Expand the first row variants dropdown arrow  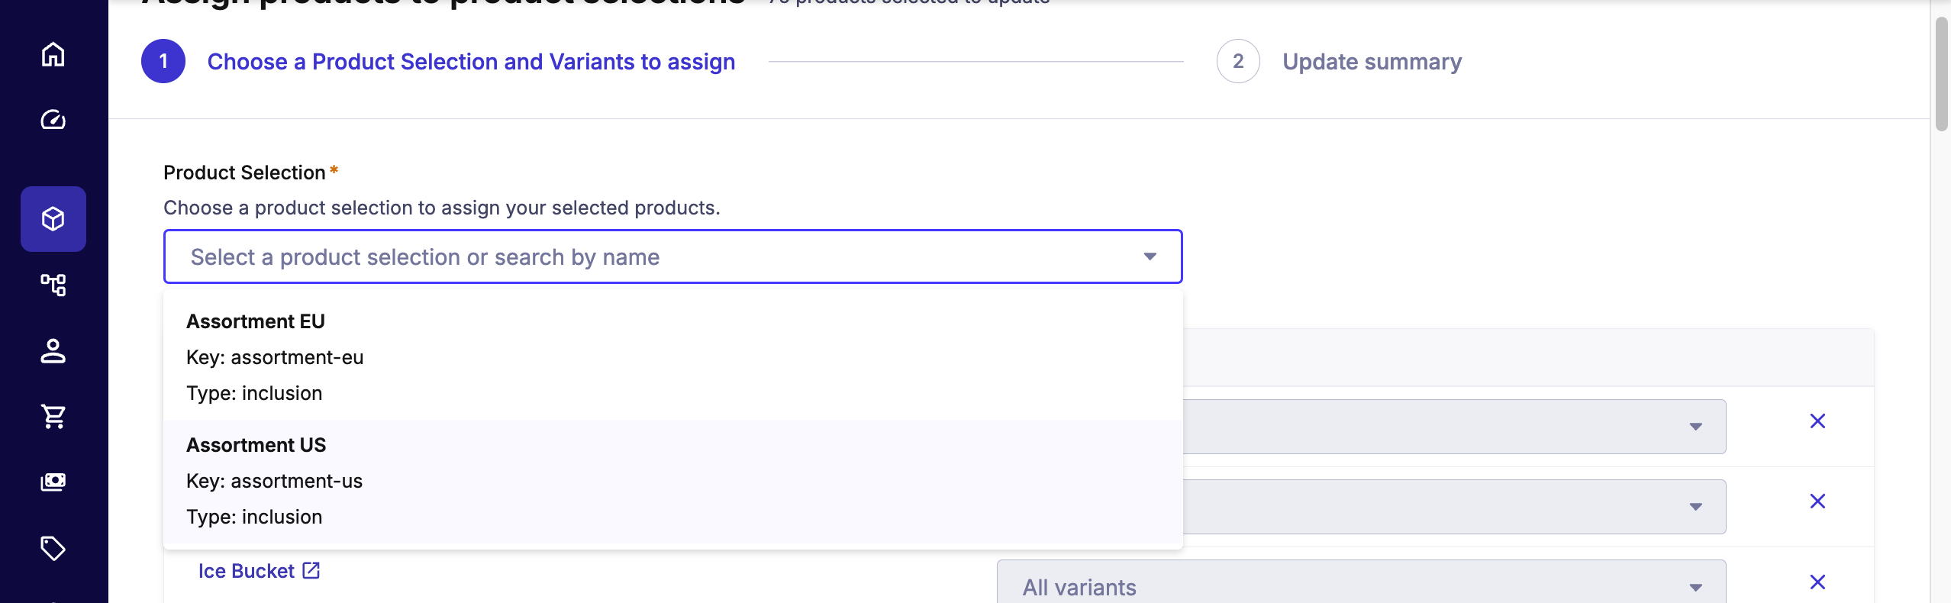click(x=1695, y=427)
